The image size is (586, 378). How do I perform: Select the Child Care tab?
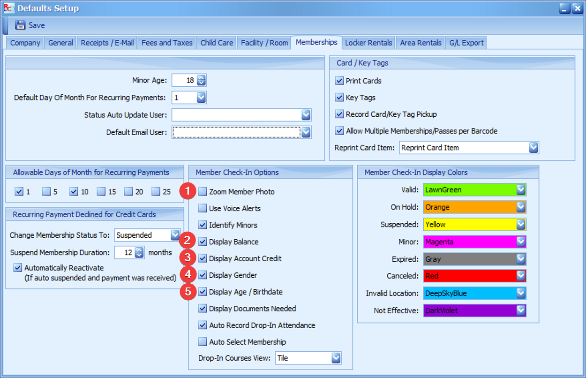click(x=217, y=43)
